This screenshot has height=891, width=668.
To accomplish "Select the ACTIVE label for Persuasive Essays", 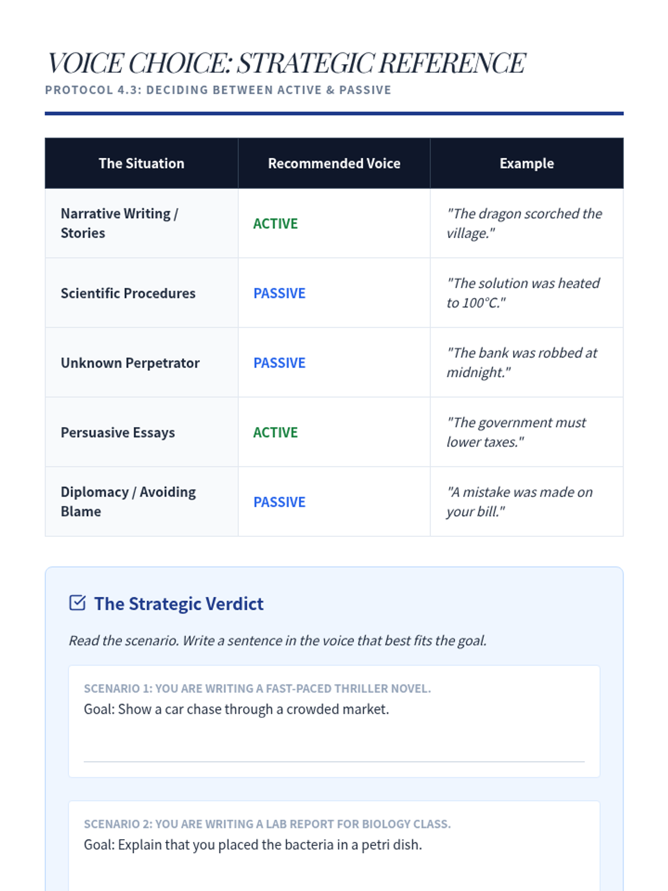I will (276, 433).
